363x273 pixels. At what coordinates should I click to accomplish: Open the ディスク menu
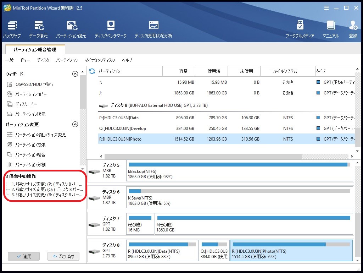click(x=43, y=60)
